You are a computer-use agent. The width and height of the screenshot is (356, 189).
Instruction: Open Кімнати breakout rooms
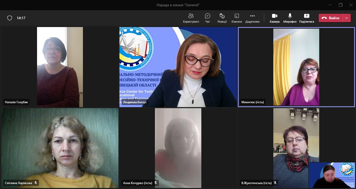point(237,18)
